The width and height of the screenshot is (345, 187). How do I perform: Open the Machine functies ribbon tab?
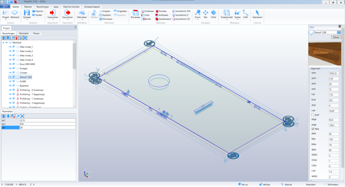tap(71, 6)
